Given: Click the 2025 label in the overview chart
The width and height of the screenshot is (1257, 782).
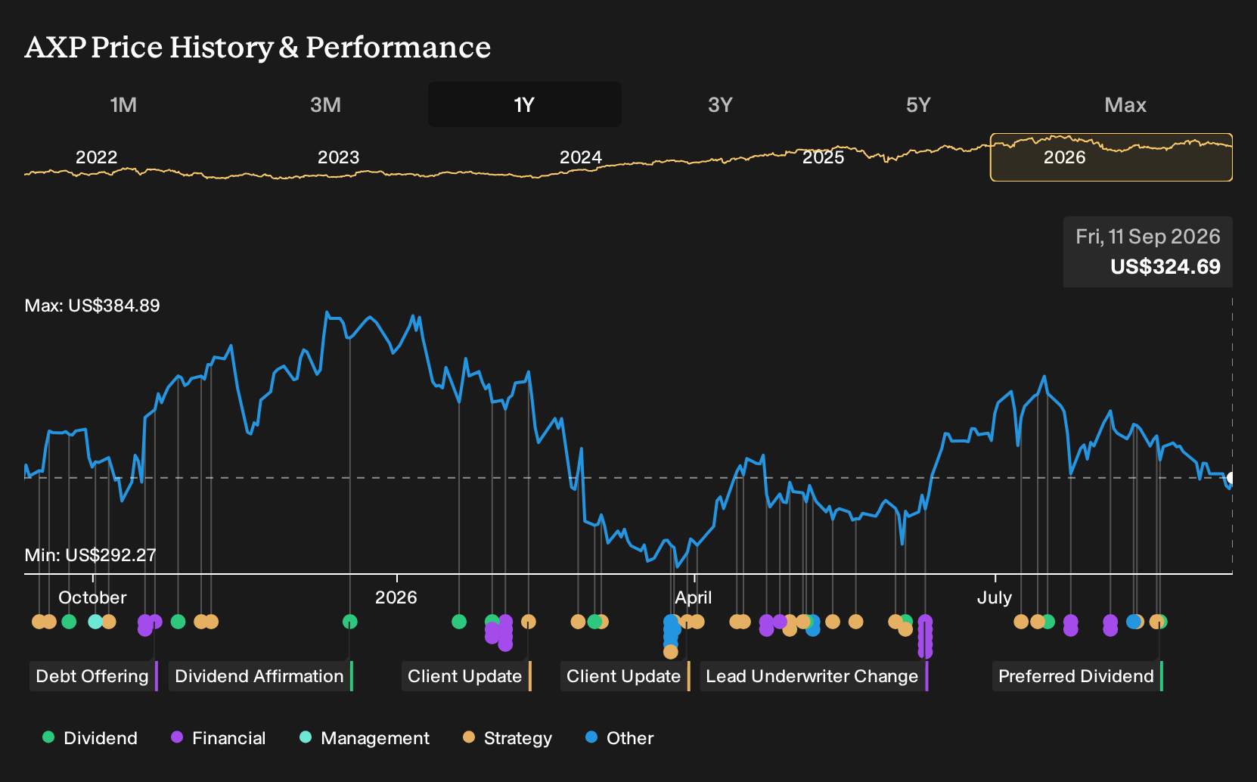Looking at the screenshot, I should 823,157.
